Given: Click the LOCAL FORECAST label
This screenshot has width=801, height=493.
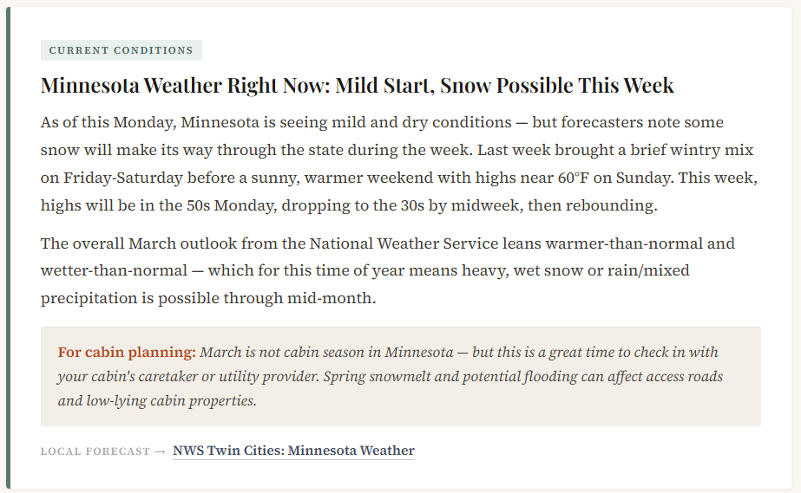Looking at the screenshot, I should pos(95,451).
